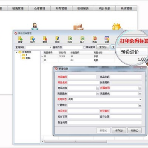Focus the 库存下限 input field
This screenshot has width=148, height=148.
tap(83, 117)
